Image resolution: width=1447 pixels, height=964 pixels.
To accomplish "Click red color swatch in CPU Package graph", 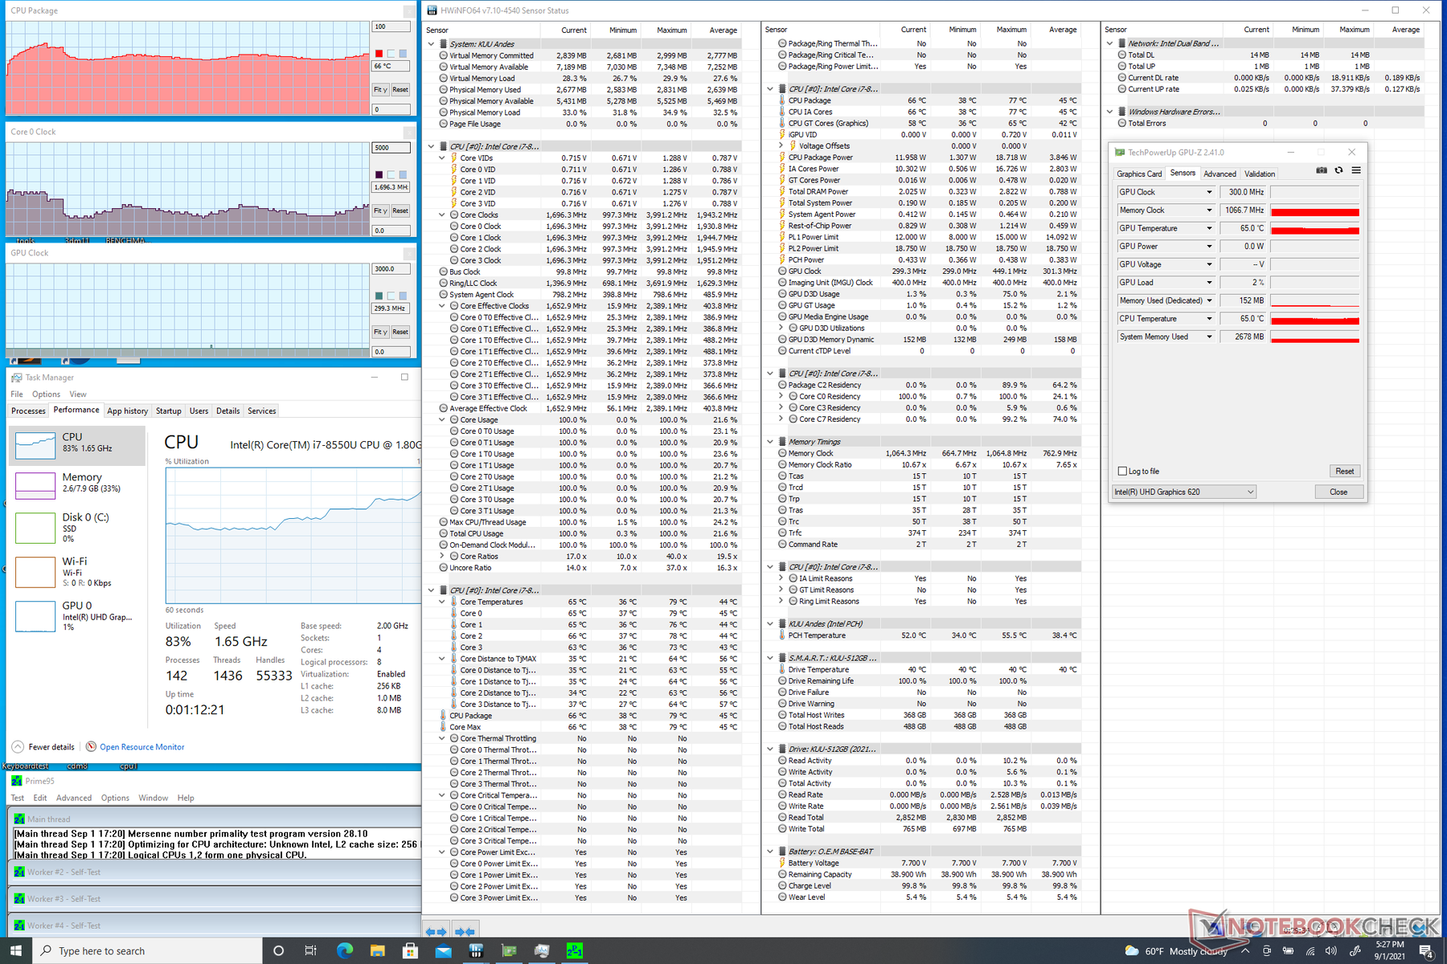I will tap(379, 54).
